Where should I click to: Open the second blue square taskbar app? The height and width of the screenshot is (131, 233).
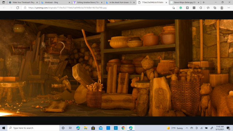[116, 128]
